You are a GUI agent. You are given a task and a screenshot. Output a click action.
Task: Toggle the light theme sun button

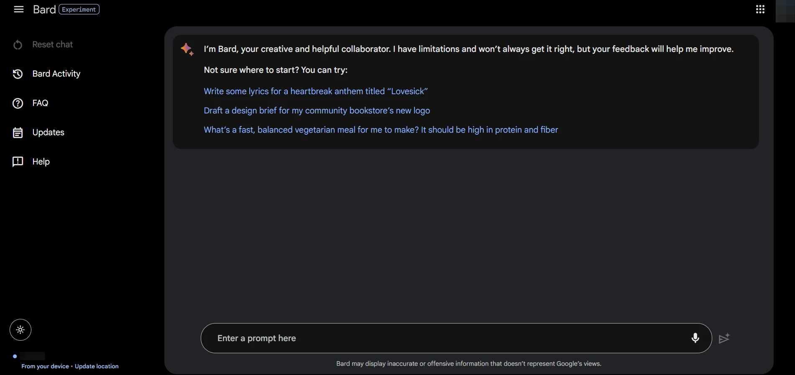click(x=20, y=330)
